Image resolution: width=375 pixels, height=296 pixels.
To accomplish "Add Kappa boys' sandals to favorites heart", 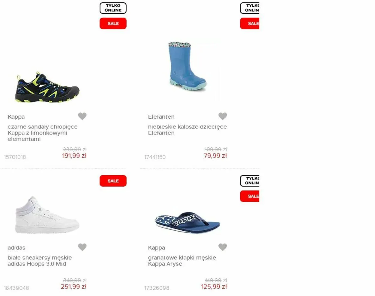I will (x=82, y=116).
